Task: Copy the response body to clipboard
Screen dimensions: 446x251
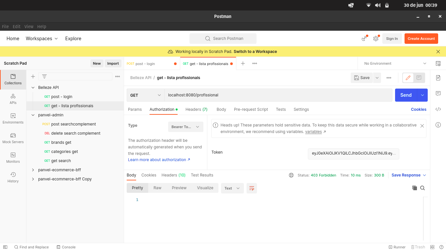Action: pos(415,188)
